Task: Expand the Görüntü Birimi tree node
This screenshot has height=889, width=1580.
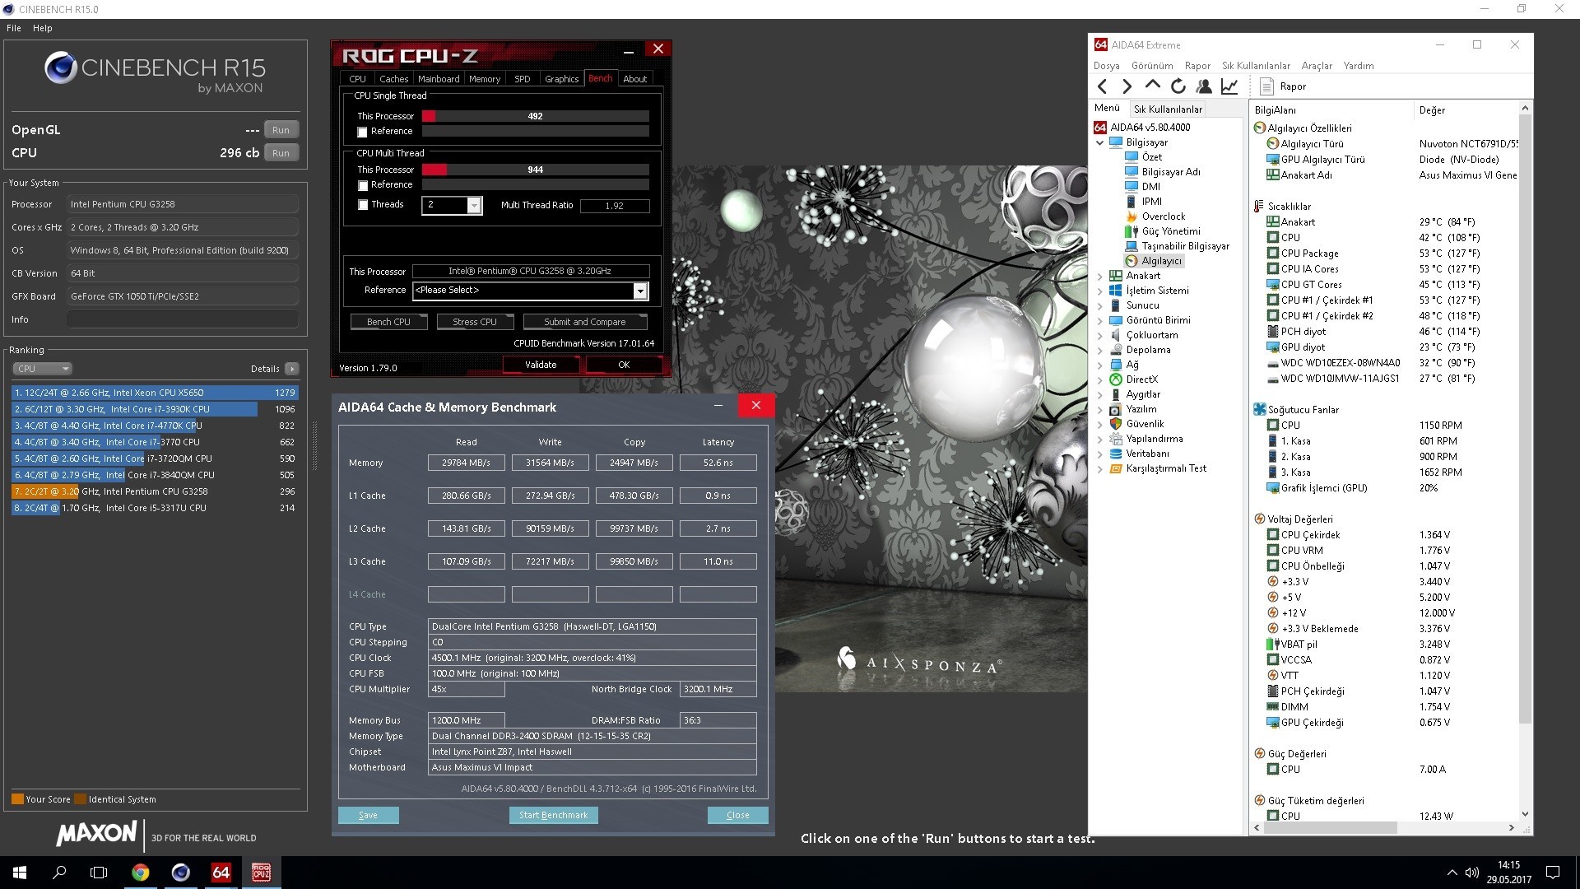Action: click(1100, 320)
